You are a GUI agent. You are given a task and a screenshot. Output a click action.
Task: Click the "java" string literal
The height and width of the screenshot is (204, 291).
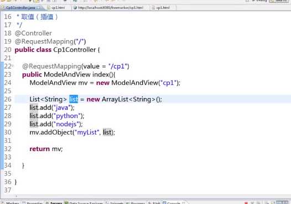point(62,108)
